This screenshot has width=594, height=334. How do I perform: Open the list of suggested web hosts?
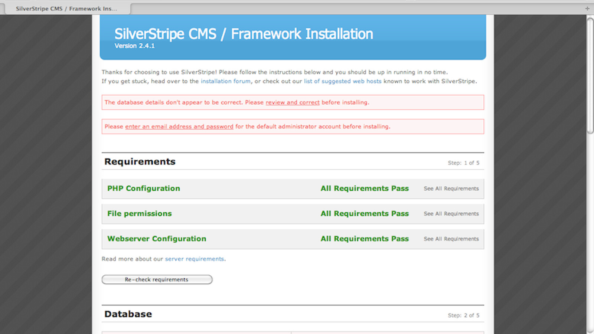[342, 81]
